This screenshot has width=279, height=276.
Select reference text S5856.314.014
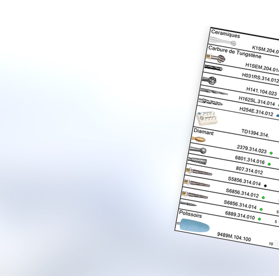[244, 181]
